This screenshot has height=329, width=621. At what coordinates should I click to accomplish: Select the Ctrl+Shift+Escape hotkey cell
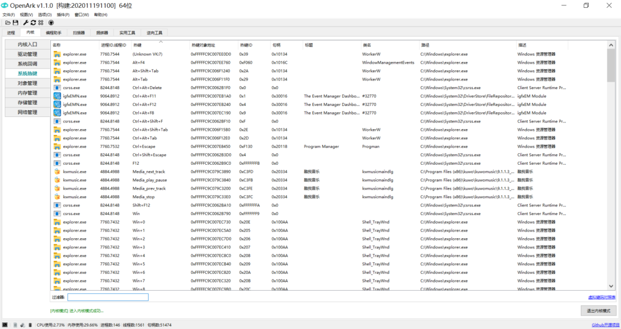149,155
